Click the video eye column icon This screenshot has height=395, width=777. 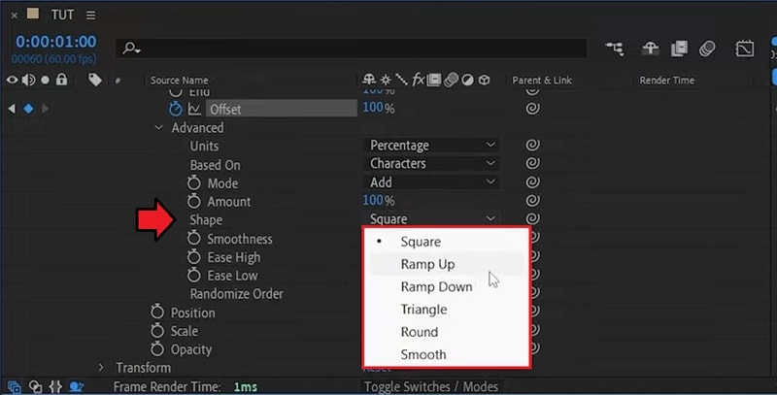[x=12, y=80]
